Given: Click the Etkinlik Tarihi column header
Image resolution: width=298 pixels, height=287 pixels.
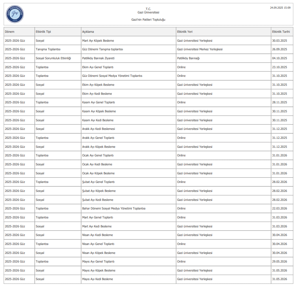Looking at the screenshot, I should tap(281, 32).
